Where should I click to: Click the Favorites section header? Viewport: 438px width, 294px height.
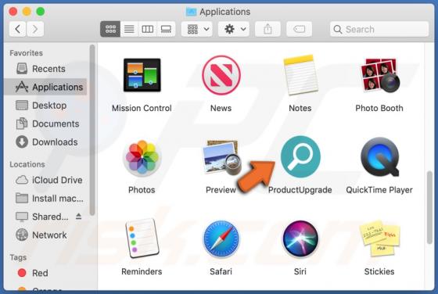click(x=27, y=53)
